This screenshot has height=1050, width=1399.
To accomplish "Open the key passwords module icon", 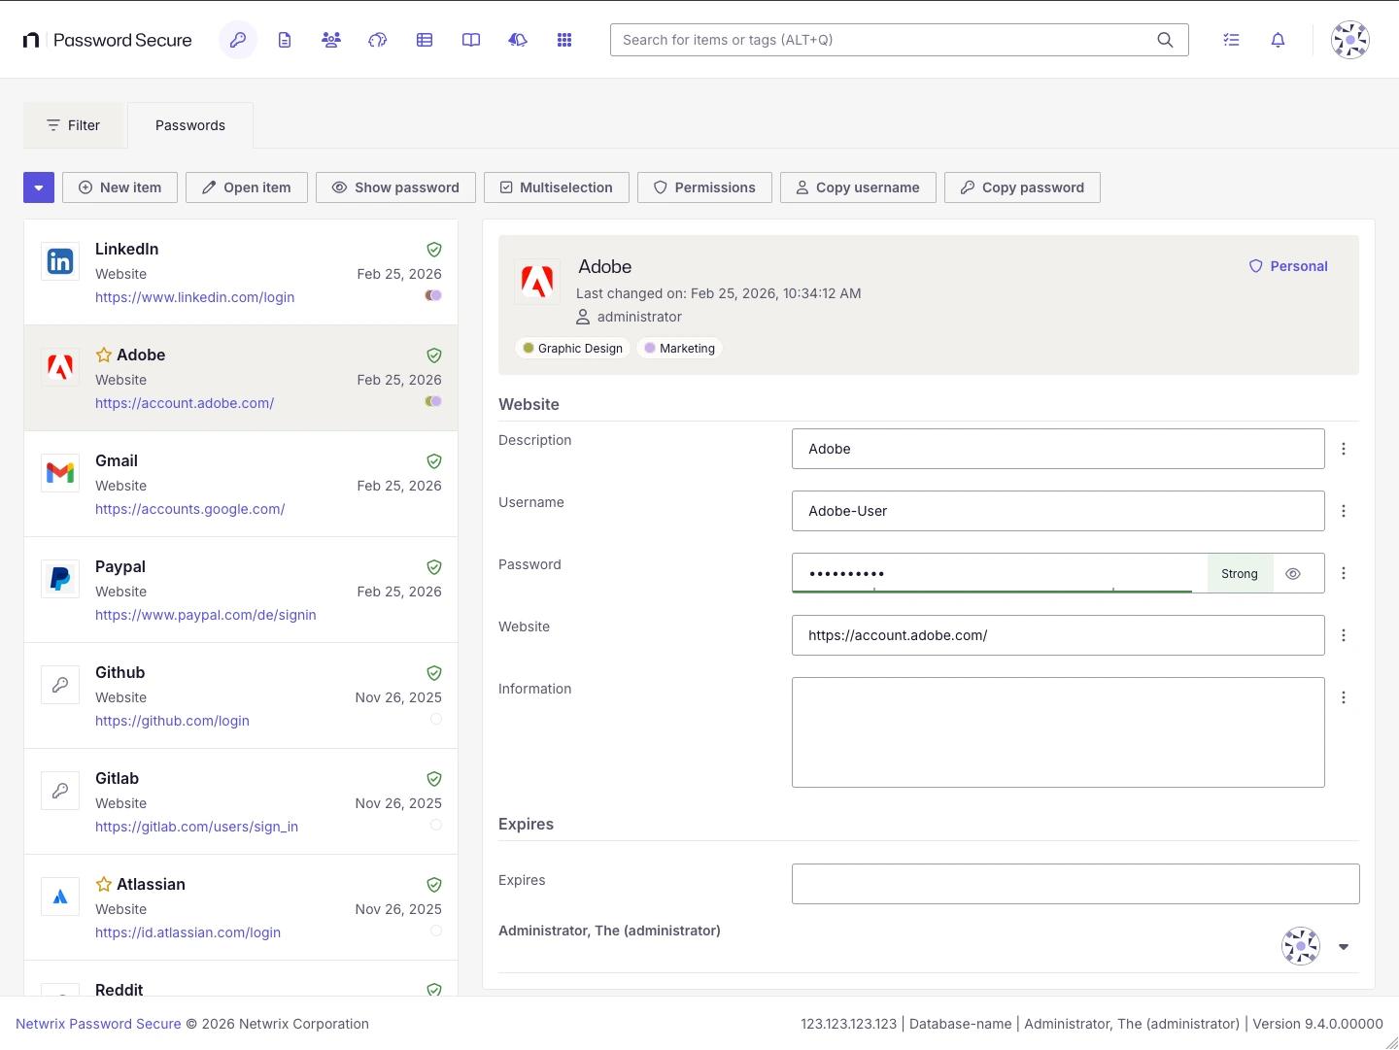I will (238, 40).
